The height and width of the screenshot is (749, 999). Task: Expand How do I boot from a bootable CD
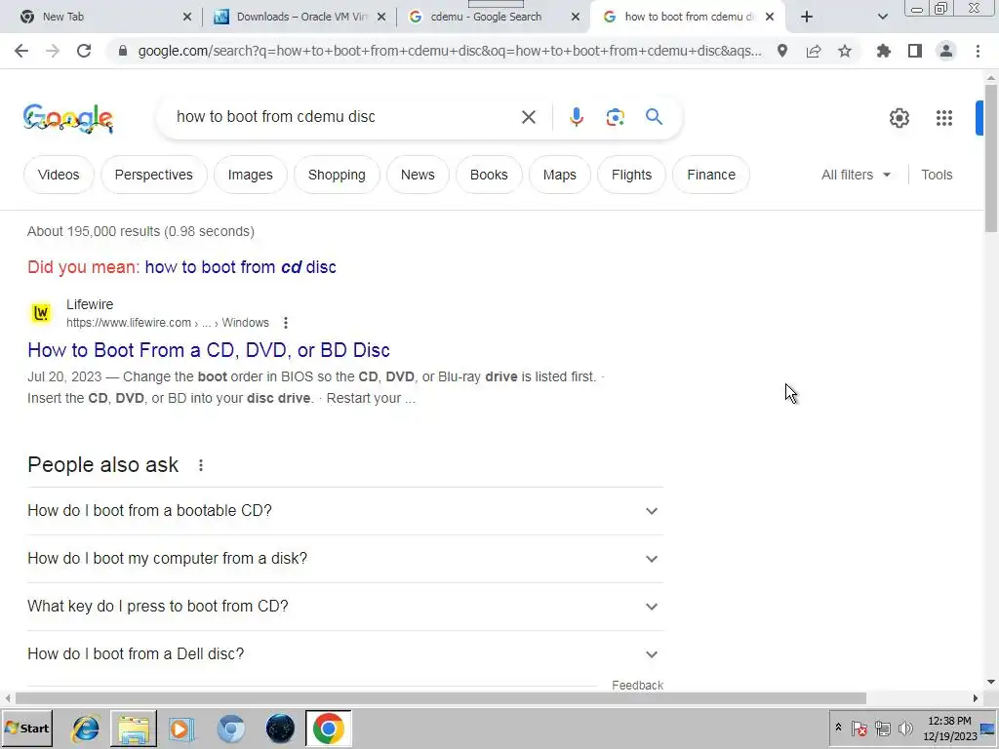pyautogui.click(x=344, y=511)
